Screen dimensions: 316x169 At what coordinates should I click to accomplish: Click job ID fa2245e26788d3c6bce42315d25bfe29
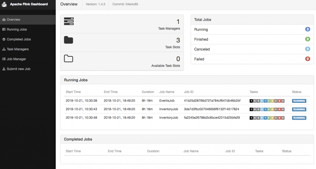tap(212, 118)
